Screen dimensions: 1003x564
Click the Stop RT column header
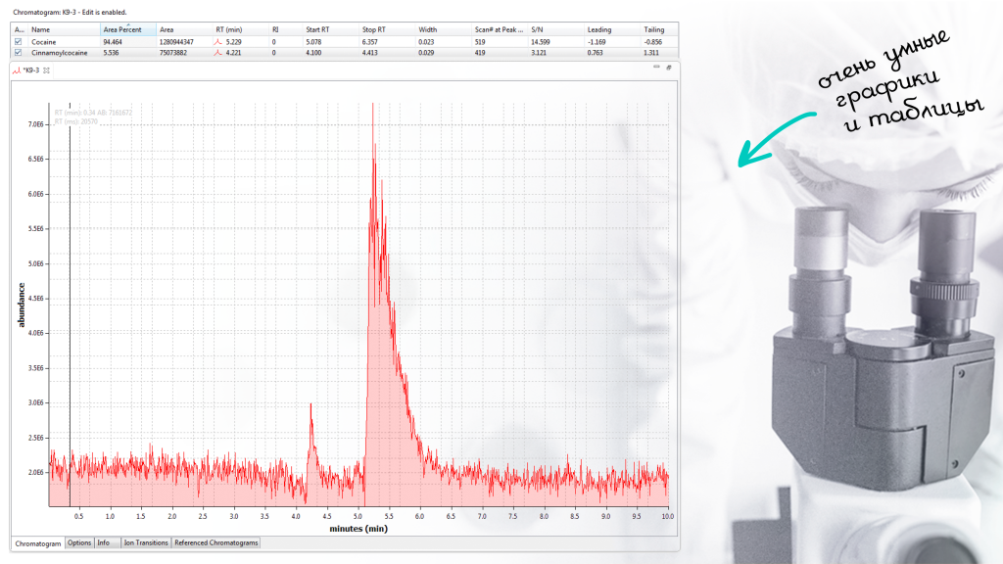374,30
